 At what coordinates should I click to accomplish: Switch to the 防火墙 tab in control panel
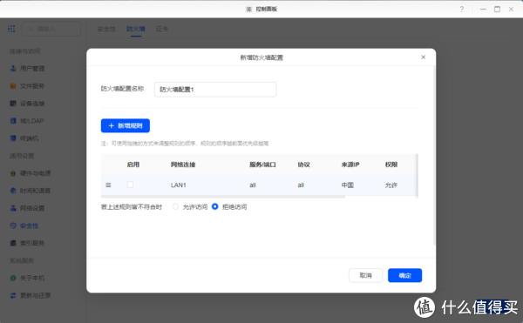tap(136, 29)
